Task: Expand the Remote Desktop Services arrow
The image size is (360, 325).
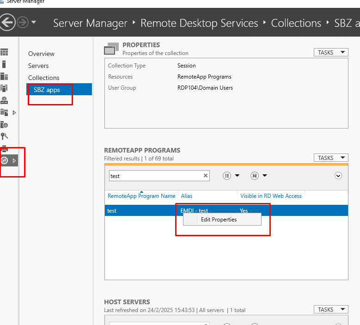Action: click(x=14, y=160)
